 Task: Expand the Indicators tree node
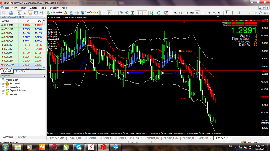click(x=3, y=87)
